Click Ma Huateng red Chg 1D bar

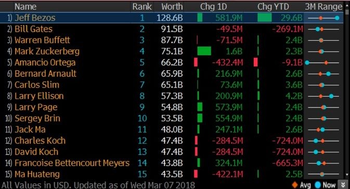point(196,174)
